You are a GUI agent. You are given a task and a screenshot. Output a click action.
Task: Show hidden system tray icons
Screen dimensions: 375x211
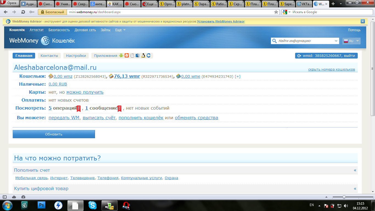tap(319, 206)
